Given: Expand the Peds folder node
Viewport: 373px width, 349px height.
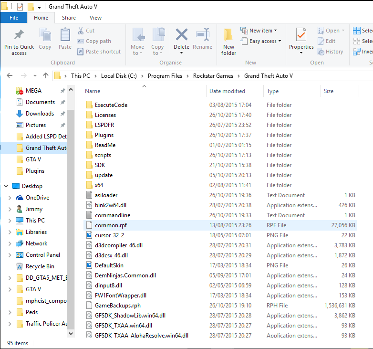Looking at the screenshot, I should pos(10,312).
